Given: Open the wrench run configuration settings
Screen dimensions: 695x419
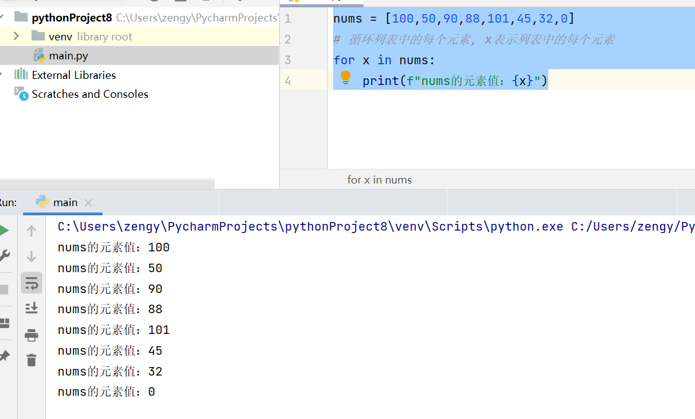Looking at the screenshot, I should click(x=4, y=256).
